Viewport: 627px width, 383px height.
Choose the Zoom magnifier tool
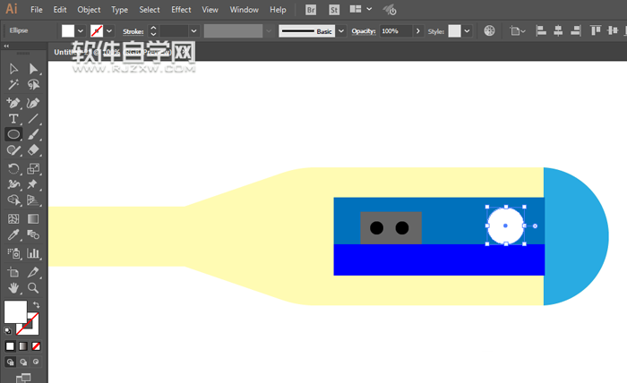click(34, 288)
